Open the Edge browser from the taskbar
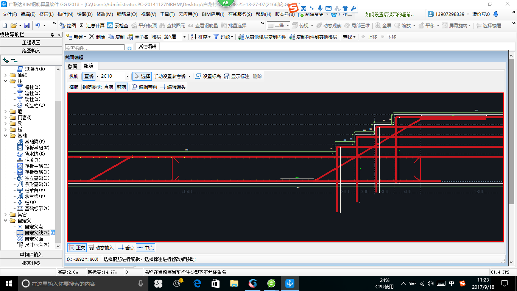The width and height of the screenshot is (517, 291). pos(197,283)
